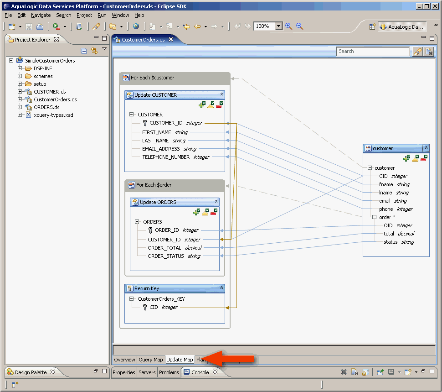Open the Navigate menu
Screen dimensions: 442x392
point(41,15)
